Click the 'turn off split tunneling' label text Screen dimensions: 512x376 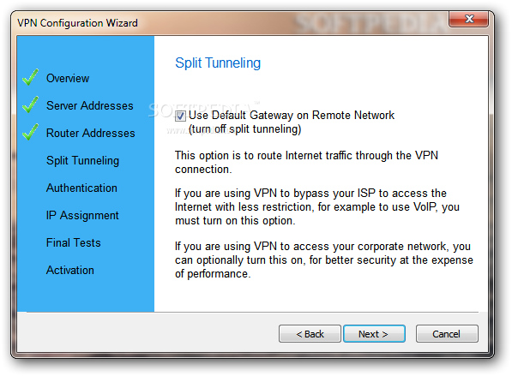coord(245,129)
